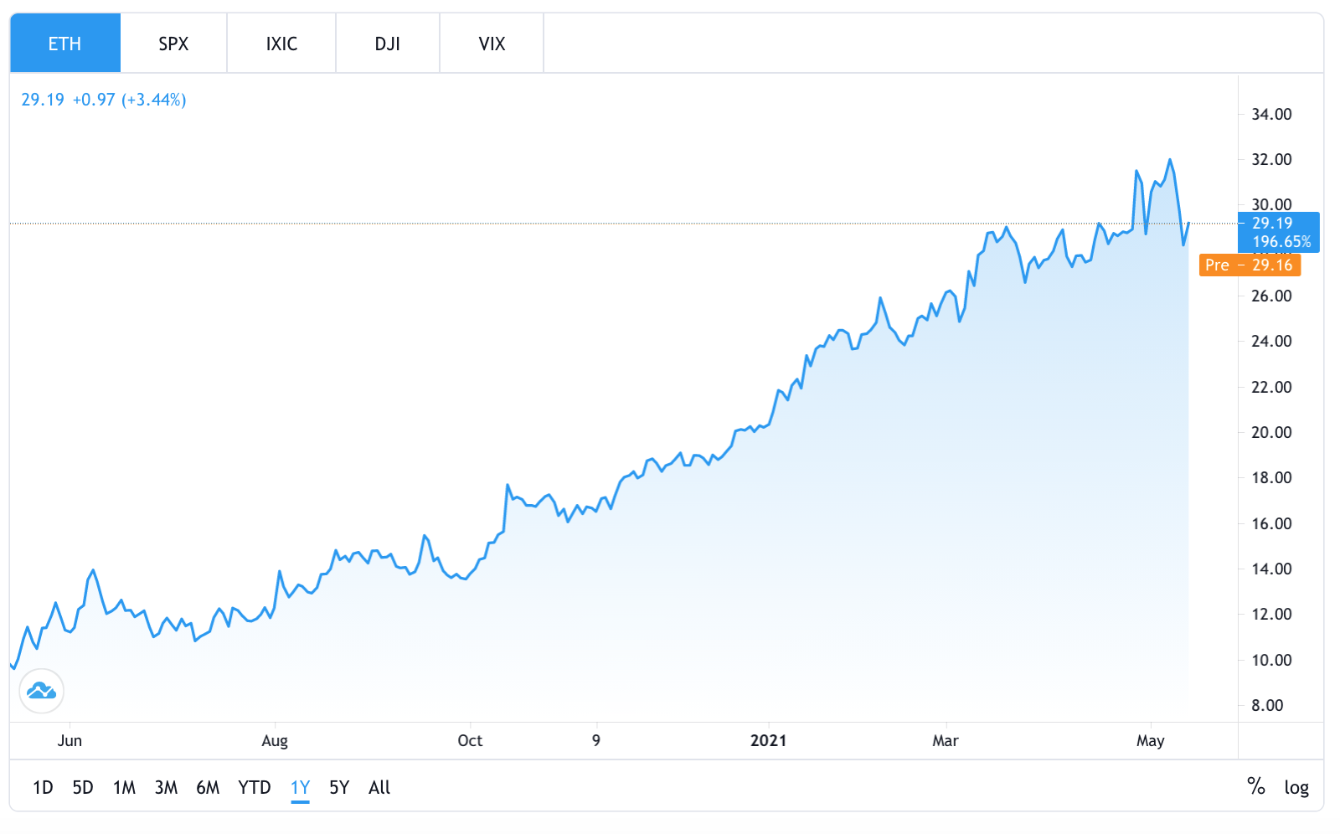Click the 2021 marker on time axis
This screenshot has width=1340, height=834.
click(x=768, y=740)
